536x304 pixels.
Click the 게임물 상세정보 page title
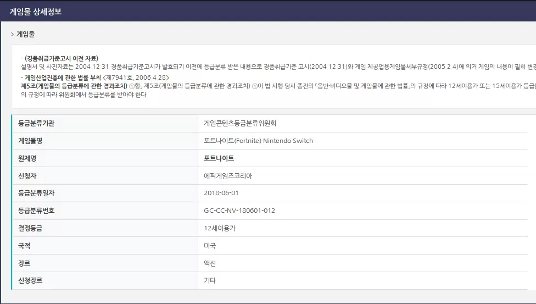click(x=36, y=12)
